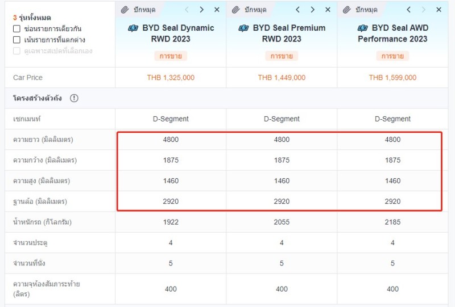Select ความจุห้องสัมภาระท้าย (ลิตร) row label
The image size is (455, 307).
pyautogui.click(x=47, y=289)
